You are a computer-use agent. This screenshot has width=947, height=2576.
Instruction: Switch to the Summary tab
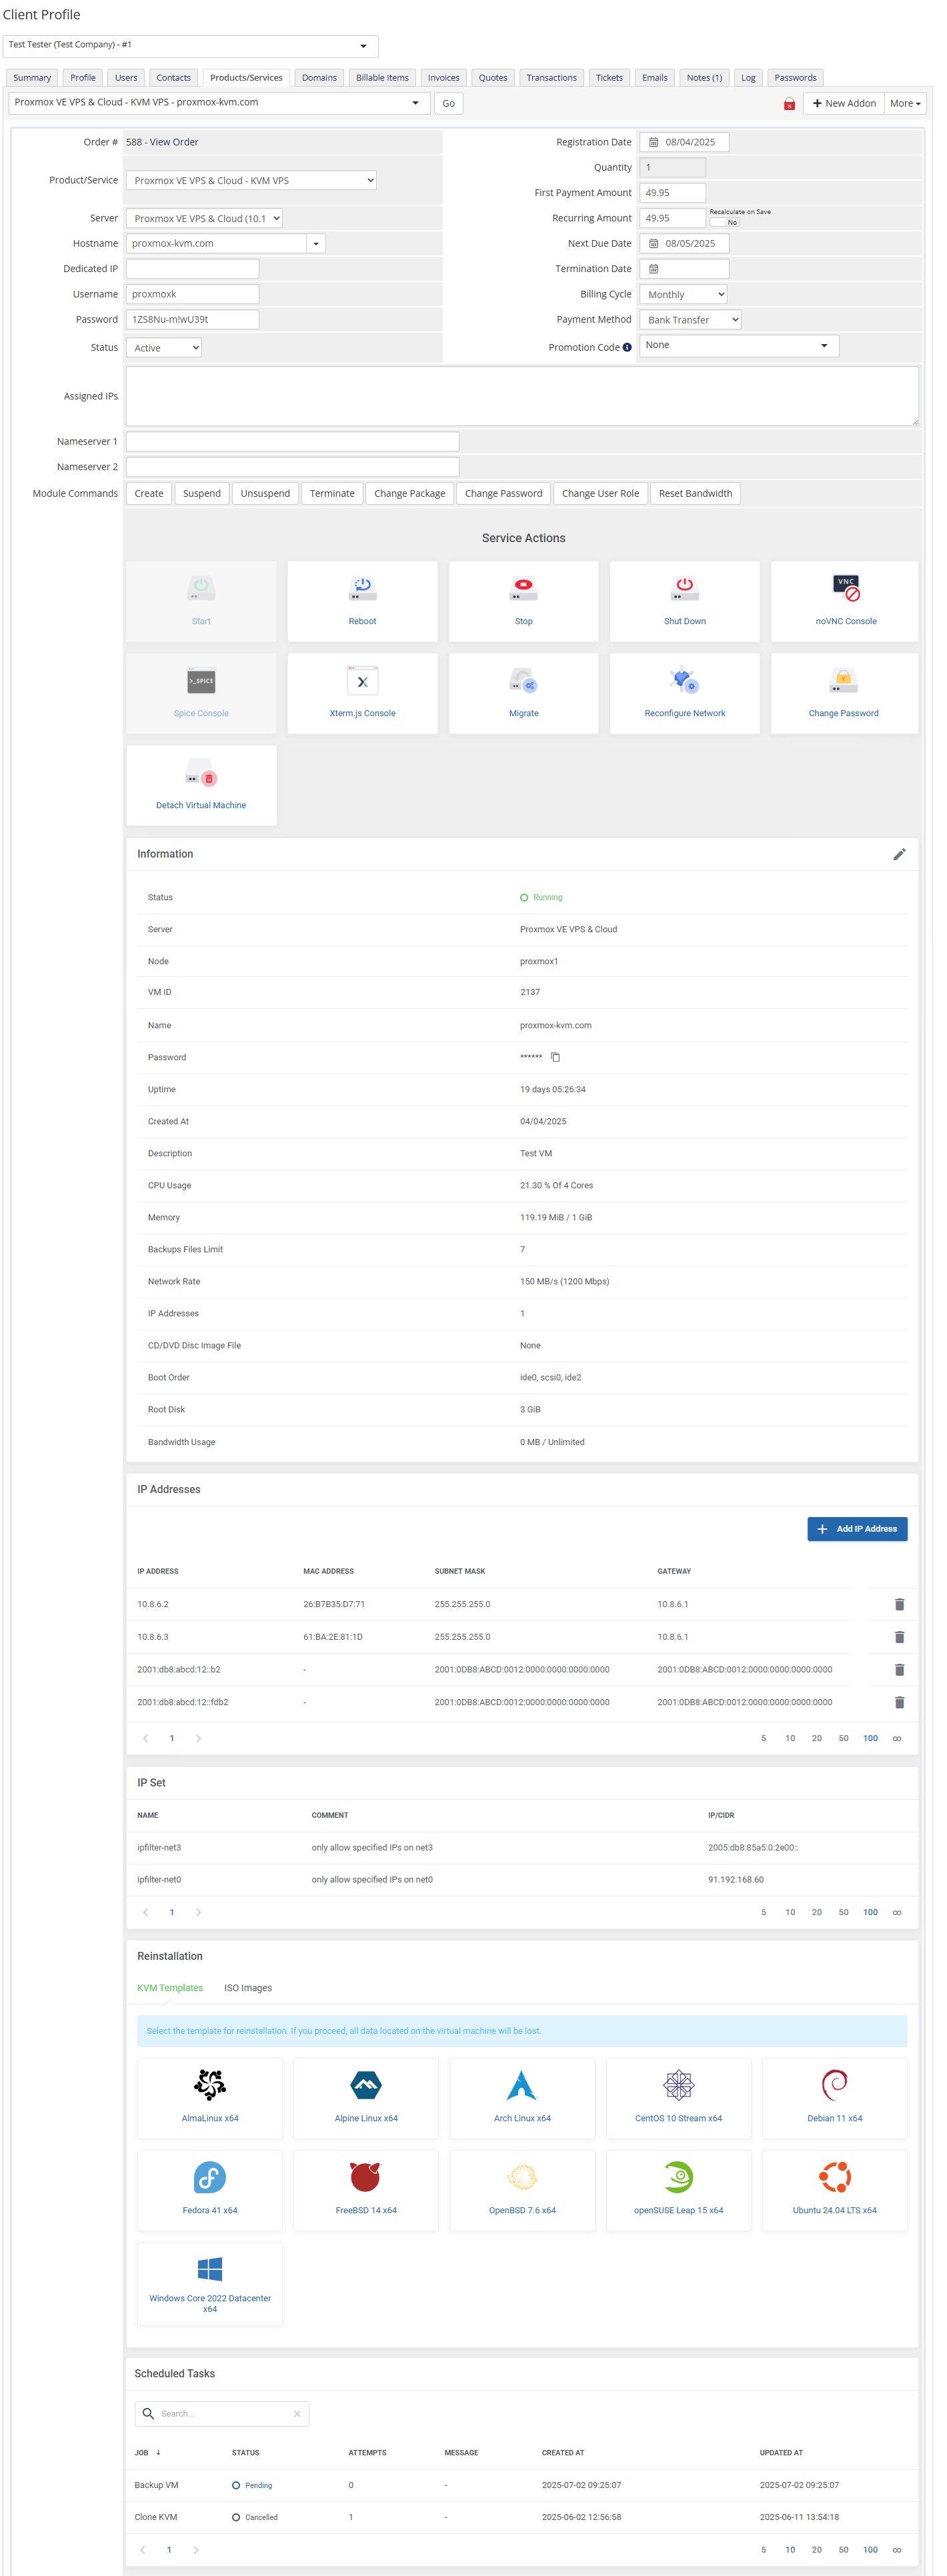32,78
